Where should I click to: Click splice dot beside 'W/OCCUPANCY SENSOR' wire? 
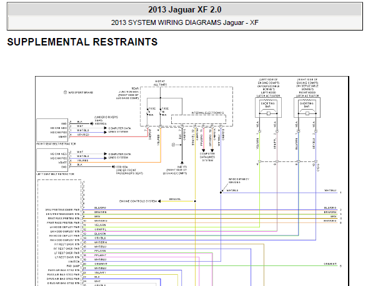[x=221, y=193]
